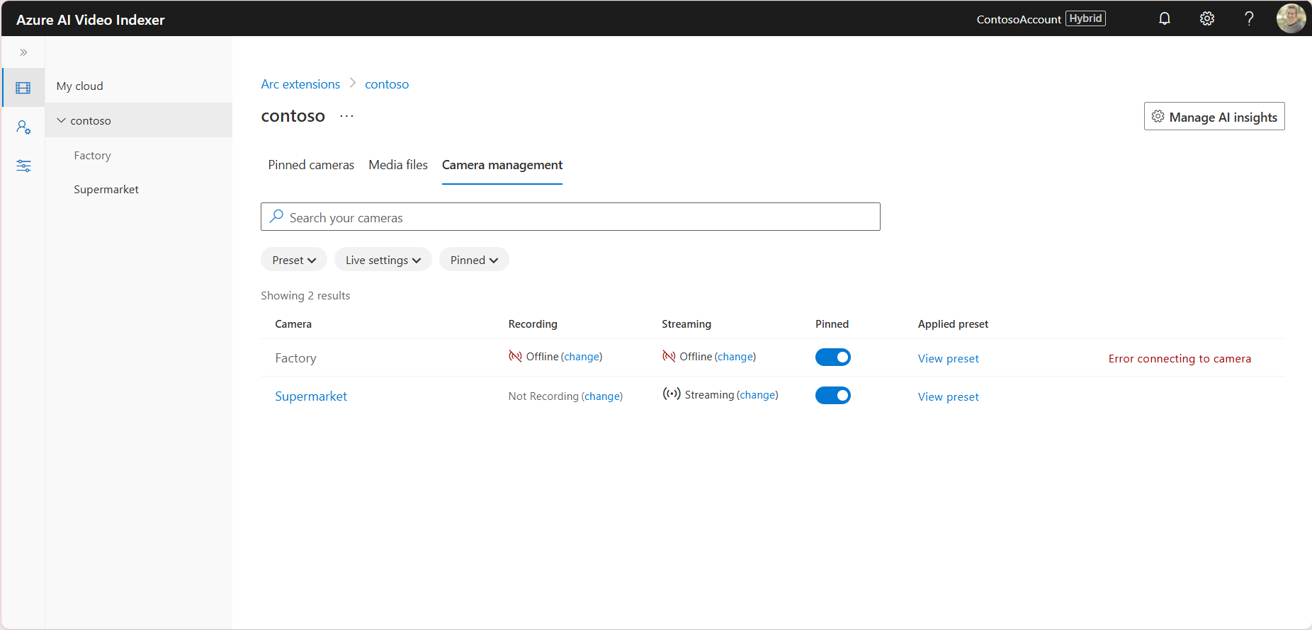
Task: Switch to the Pinned cameras tab
Action: click(311, 165)
